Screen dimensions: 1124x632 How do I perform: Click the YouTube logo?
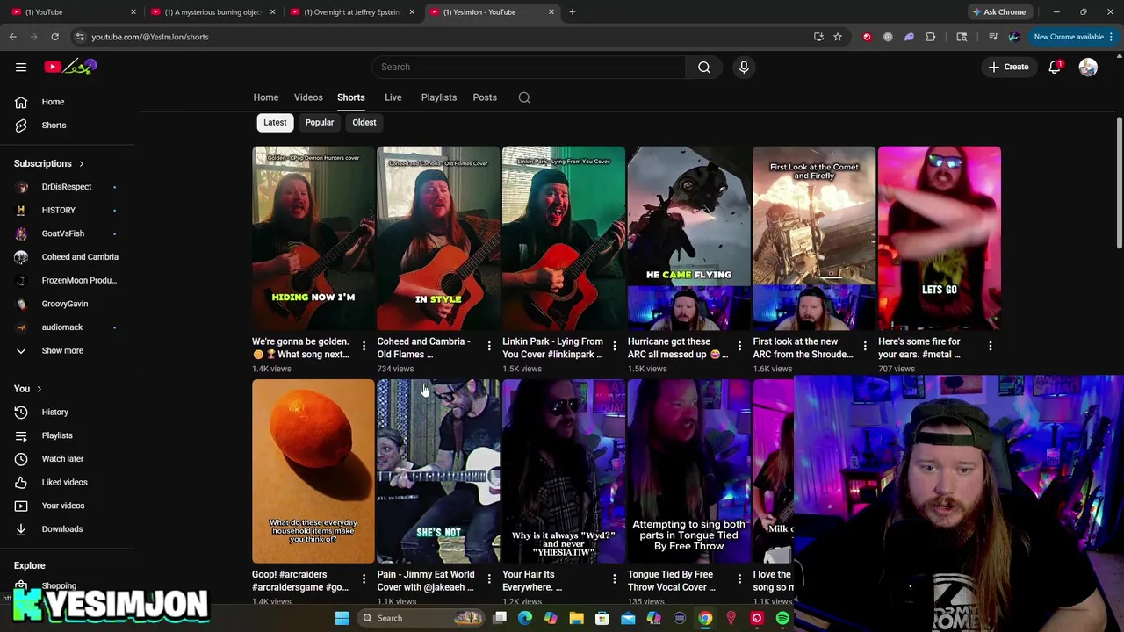pyautogui.click(x=70, y=67)
